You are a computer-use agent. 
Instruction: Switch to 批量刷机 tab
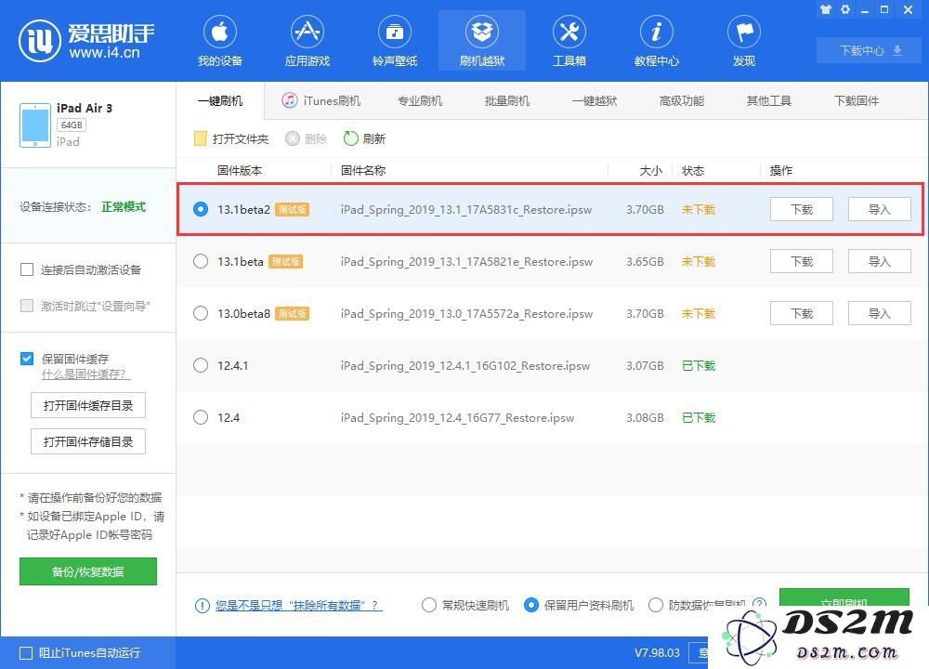tap(506, 100)
